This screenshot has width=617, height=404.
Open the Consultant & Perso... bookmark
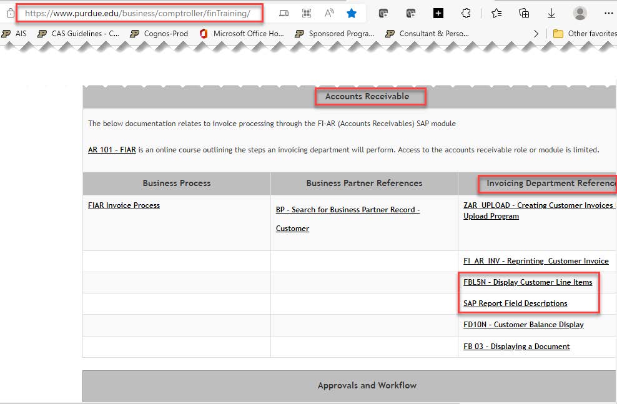click(x=427, y=34)
